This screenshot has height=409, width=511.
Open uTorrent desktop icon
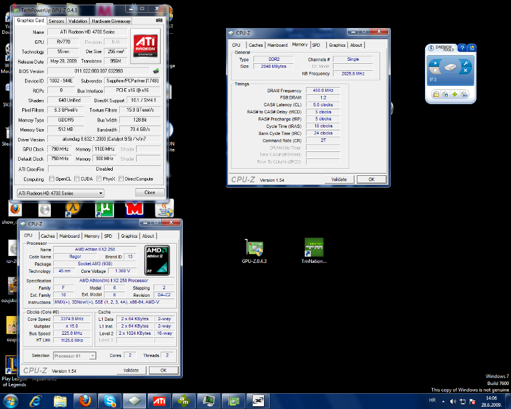pyautogui.click(x=105, y=209)
